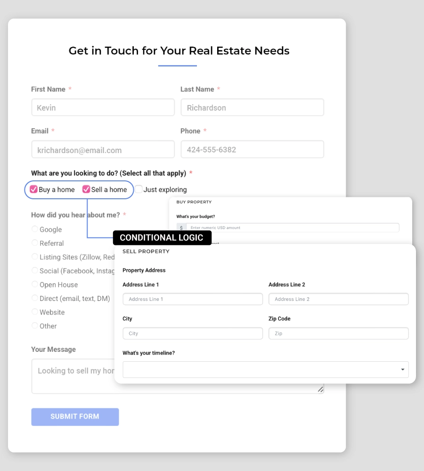Click the budget USD amount field

click(292, 227)
